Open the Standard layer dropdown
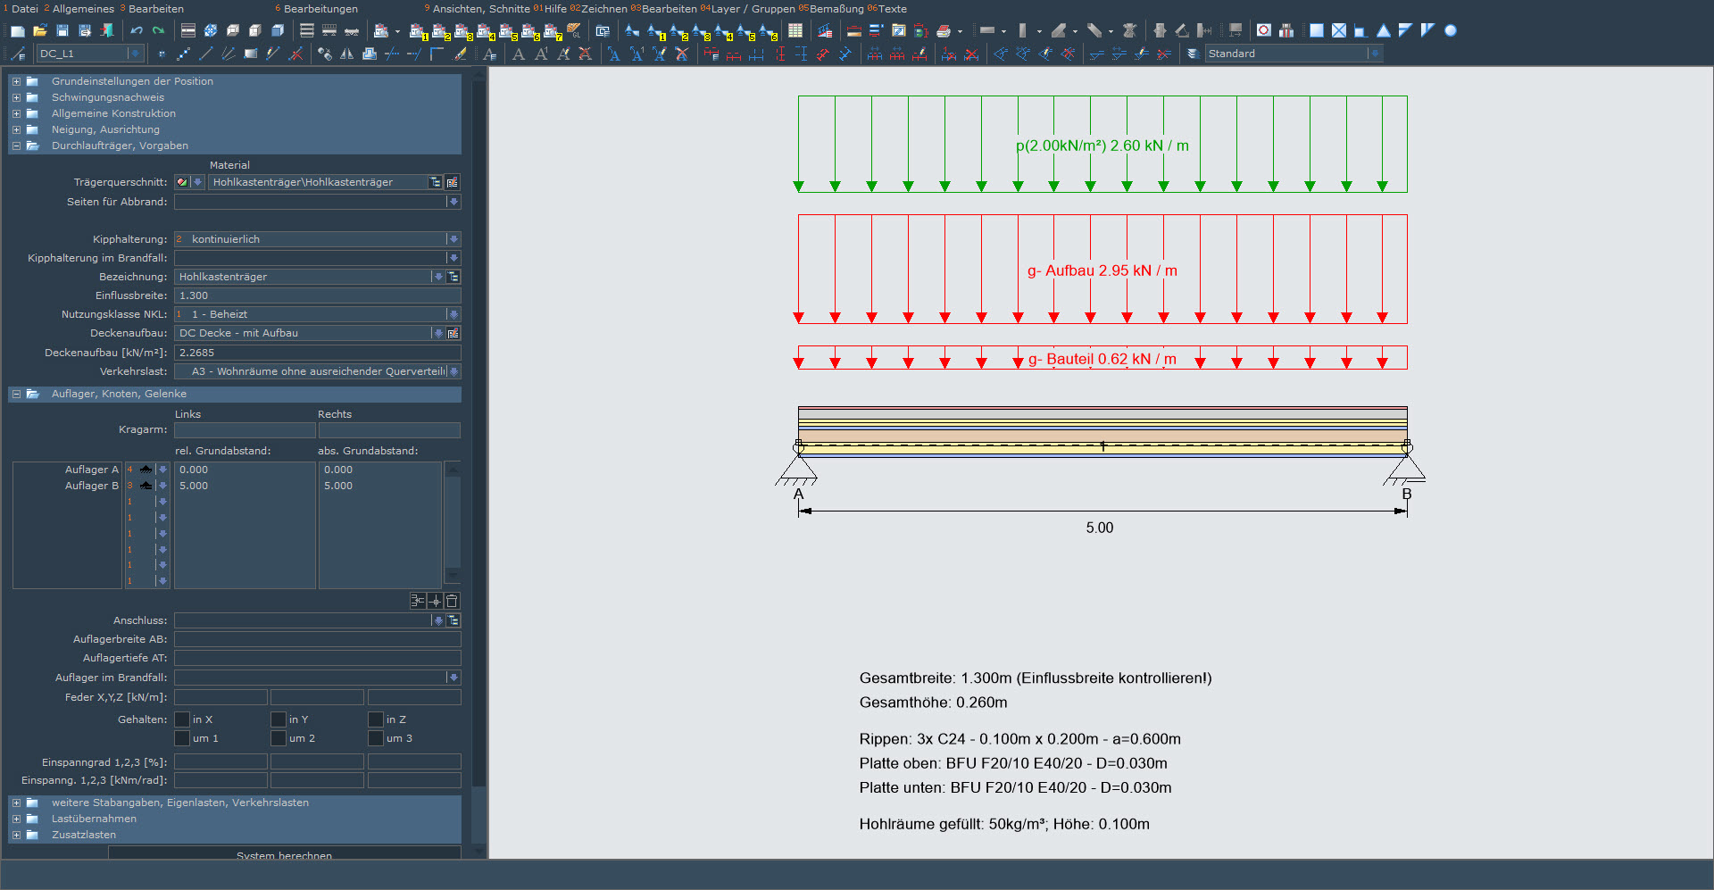The image size is (1714, 890). pos(1375,54)
